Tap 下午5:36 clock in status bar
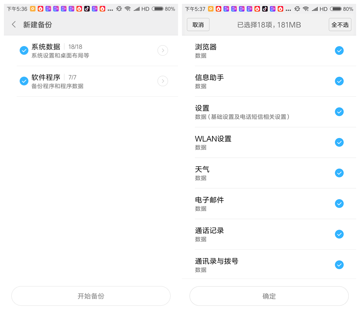360x317 pixels. [x=17, y=9]
